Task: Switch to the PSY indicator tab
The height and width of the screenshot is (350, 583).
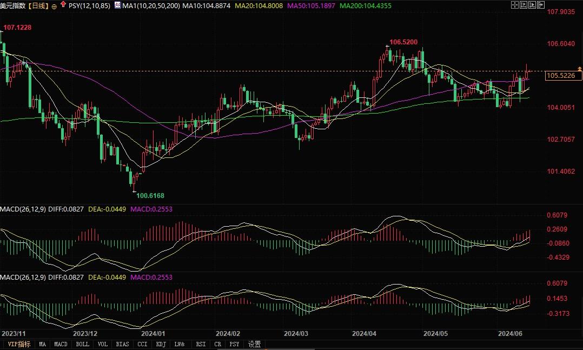Action: click(234, 344)
